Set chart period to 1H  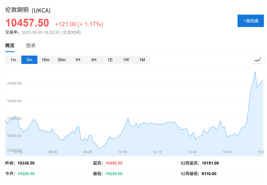(x=78, y=60)
